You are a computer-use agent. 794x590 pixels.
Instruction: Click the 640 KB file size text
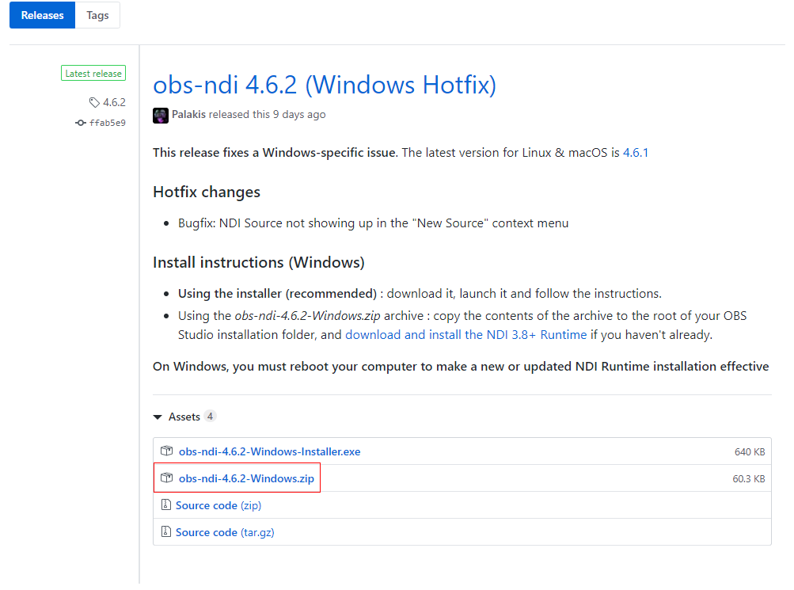click(x=750, y=451)
